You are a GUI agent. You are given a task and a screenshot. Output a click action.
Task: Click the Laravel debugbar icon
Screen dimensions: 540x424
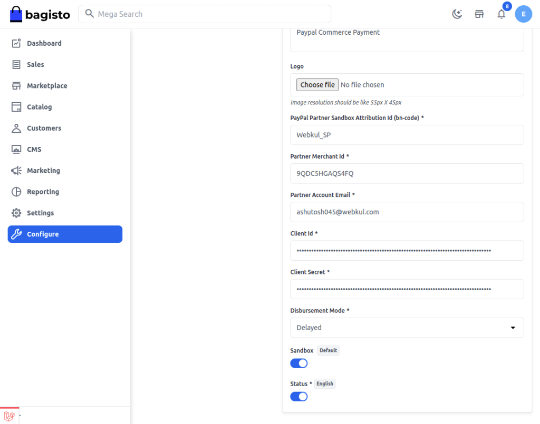pos(9,416)
